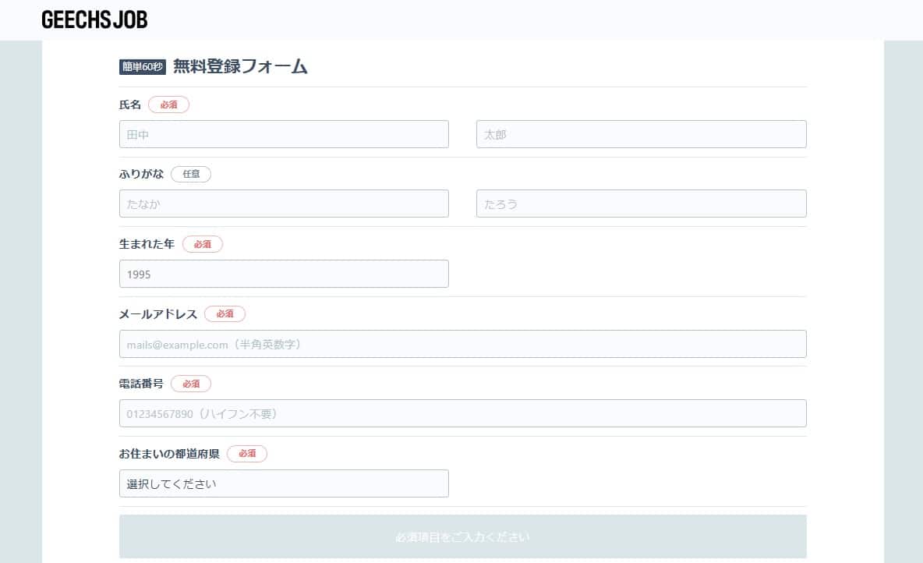Click the 任意 badge next to ふりがな
923x563 pixels.
point(191,174)
